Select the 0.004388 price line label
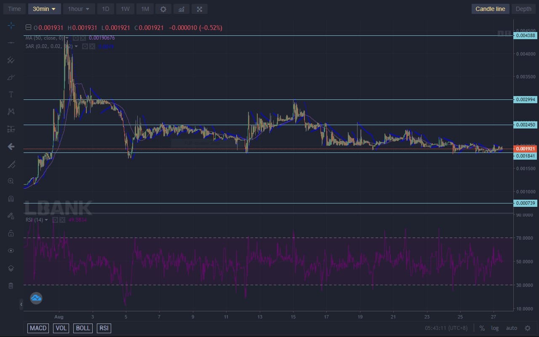 525,36
